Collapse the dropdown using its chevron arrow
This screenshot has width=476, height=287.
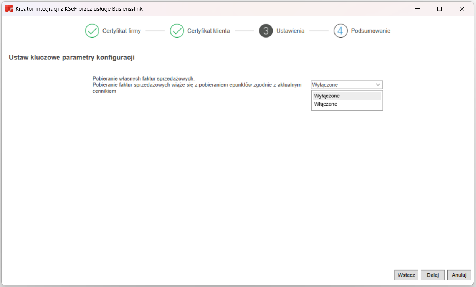tap(378, 85)
